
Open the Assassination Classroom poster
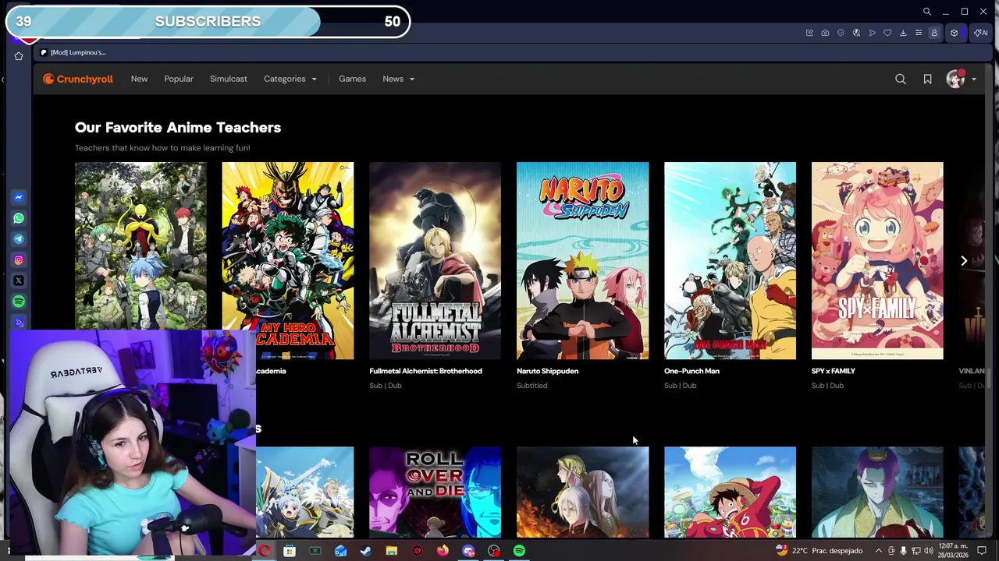pyautogui.click(x=140, y=246)
